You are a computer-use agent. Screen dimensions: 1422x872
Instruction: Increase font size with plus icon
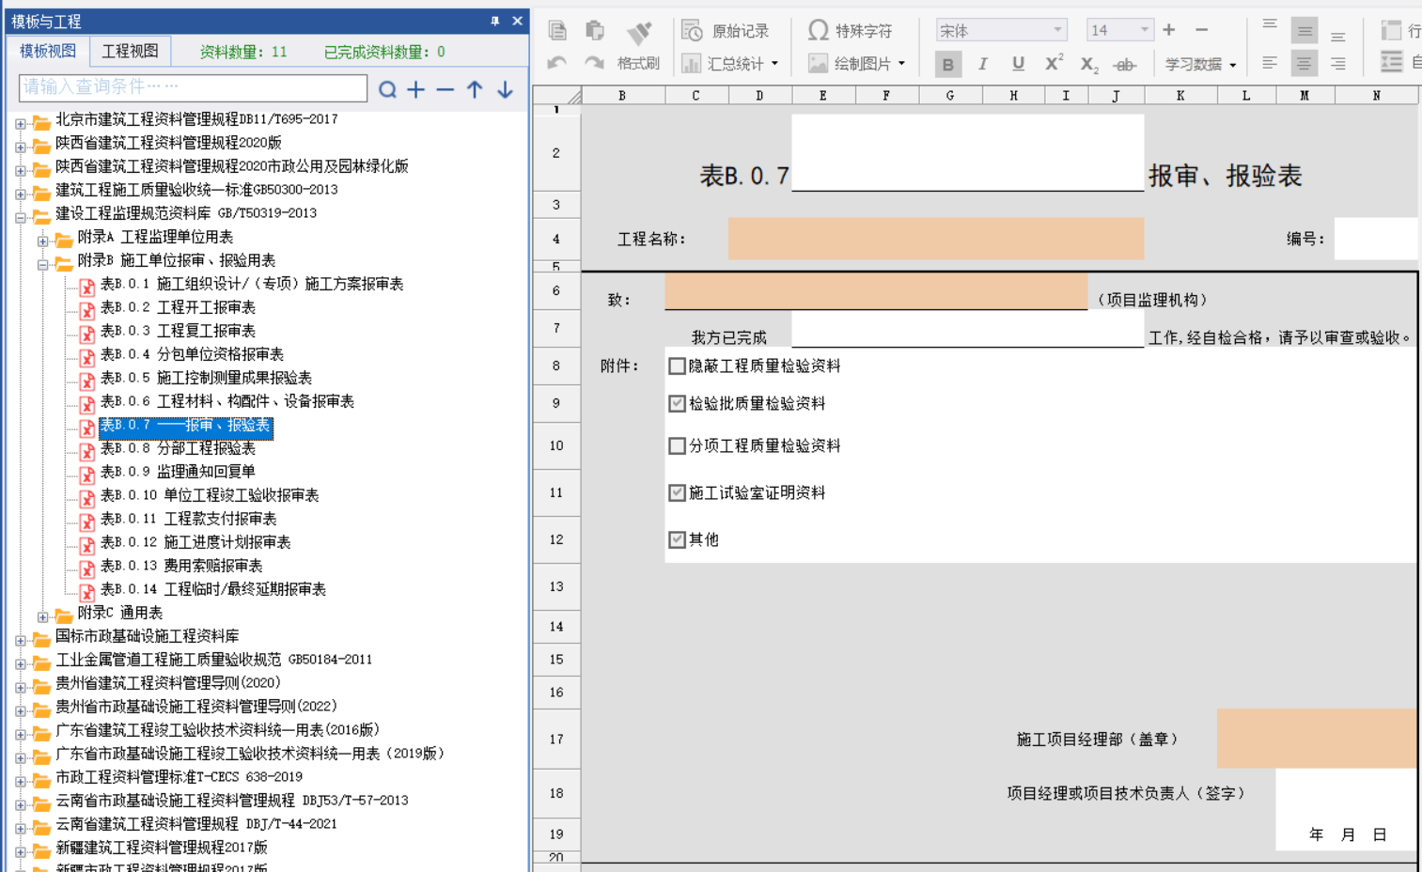coord(1169,30)
